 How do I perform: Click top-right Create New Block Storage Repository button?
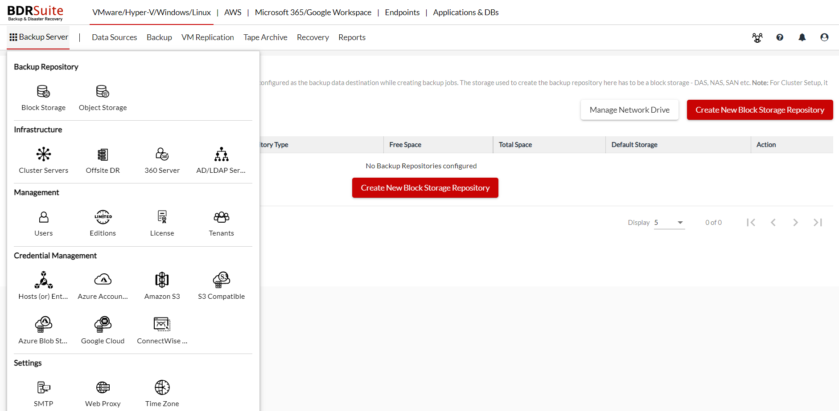[x=760, y=110]
